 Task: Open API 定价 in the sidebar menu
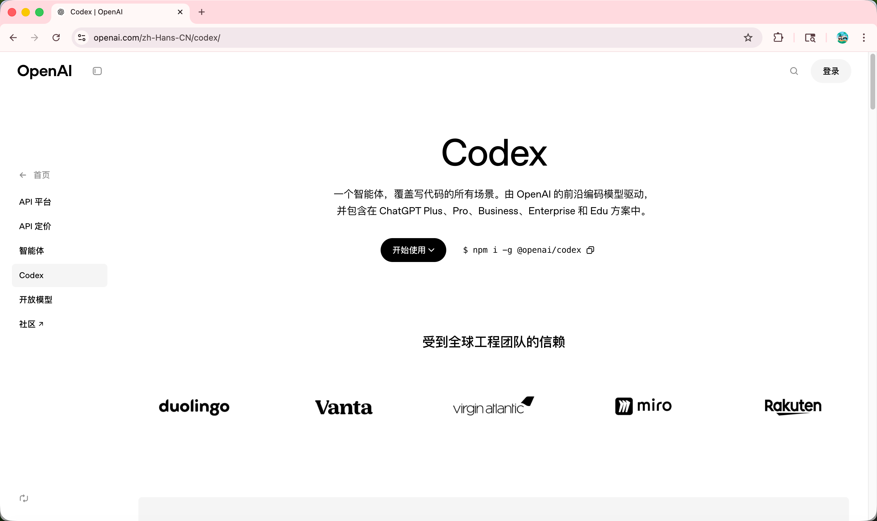tap(35, 226)
